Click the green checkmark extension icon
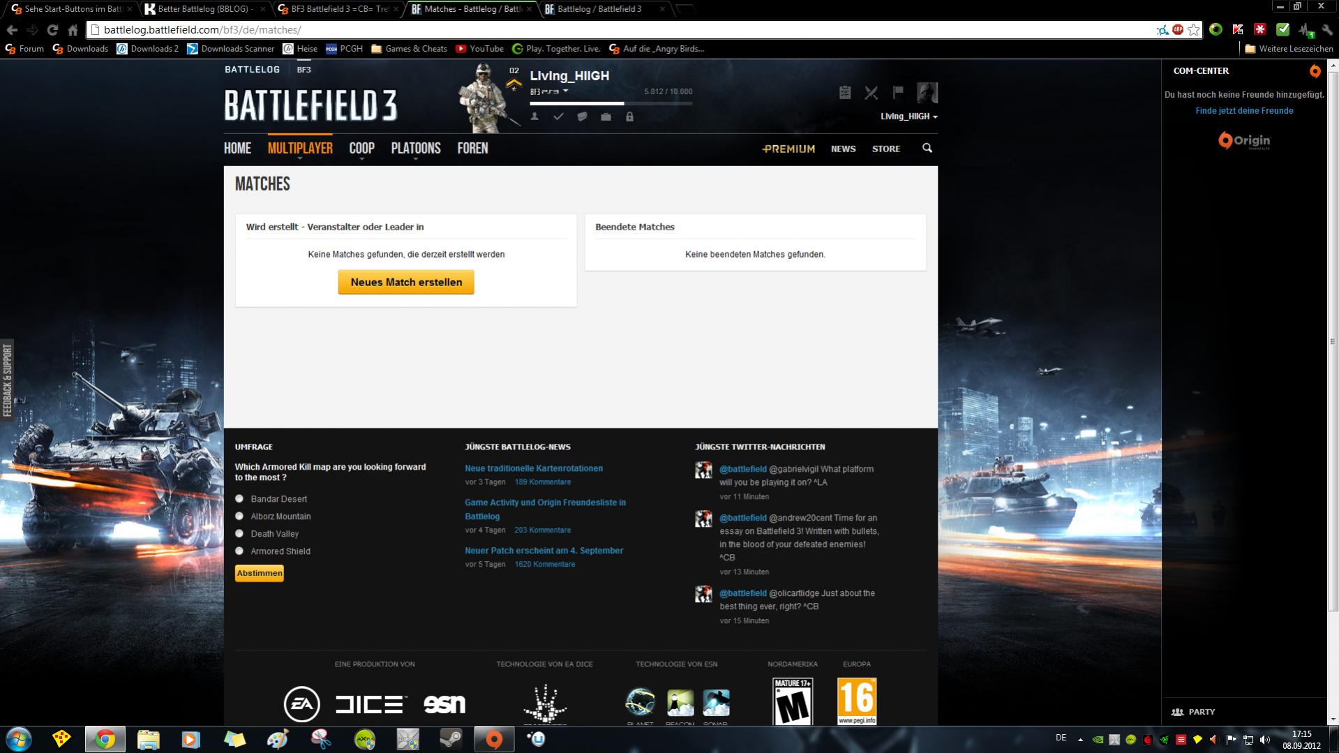1339x753 pixels. pyautogui.click(x=1282, y=29)
